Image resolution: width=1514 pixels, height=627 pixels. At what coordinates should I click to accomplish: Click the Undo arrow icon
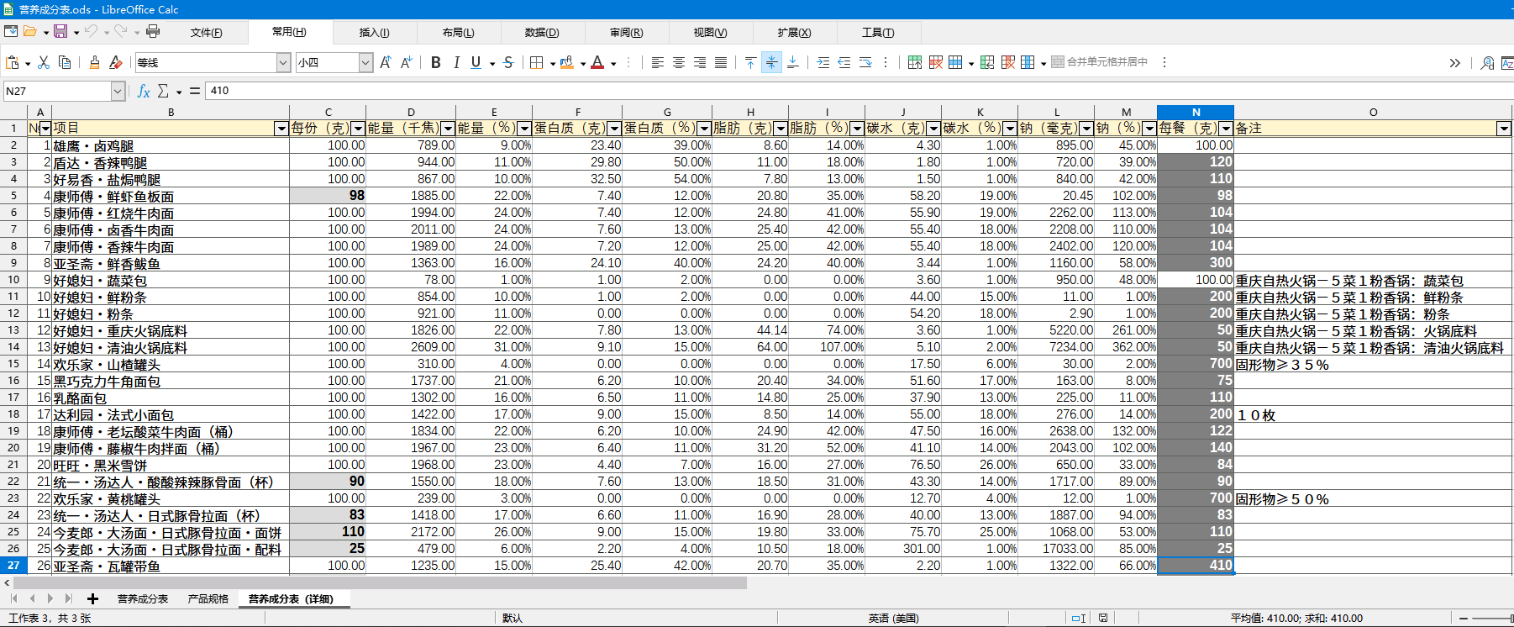(91, 31)
